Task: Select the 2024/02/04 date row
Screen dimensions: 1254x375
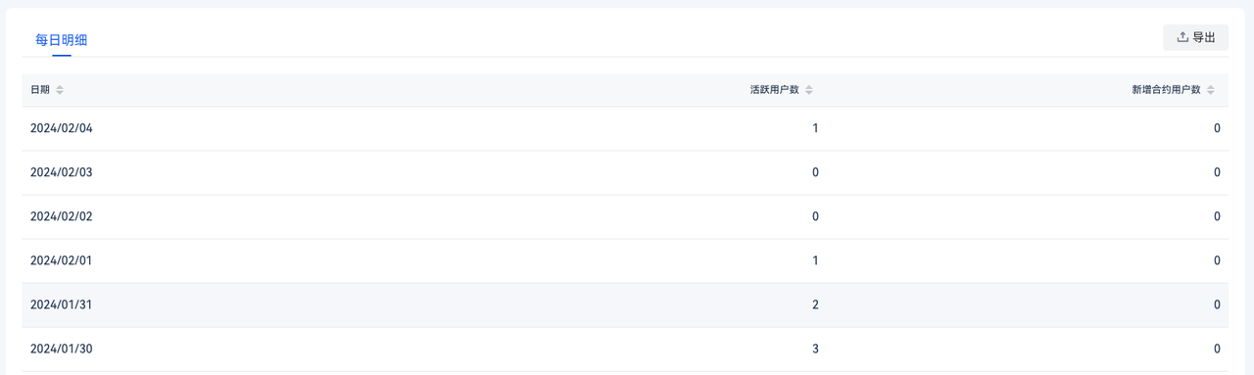Action: [x=625, y=128]
